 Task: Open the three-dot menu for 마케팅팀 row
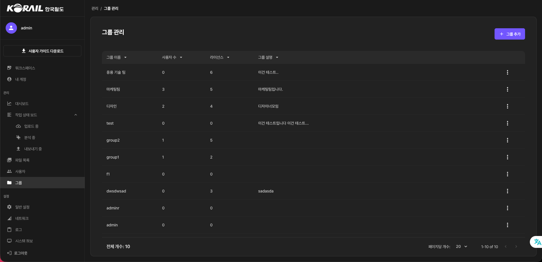click(x=507, y=89)
